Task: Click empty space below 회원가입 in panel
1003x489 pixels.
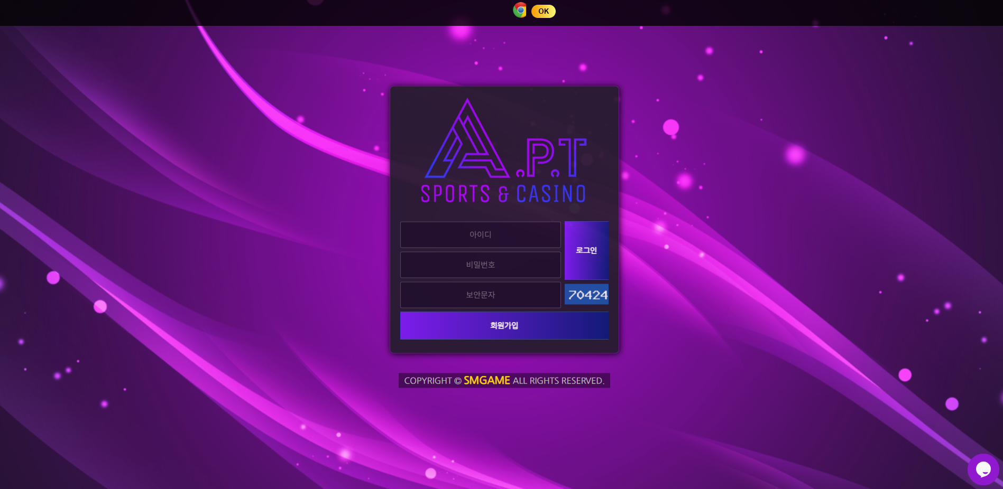Action: click(x=504, y=346)
